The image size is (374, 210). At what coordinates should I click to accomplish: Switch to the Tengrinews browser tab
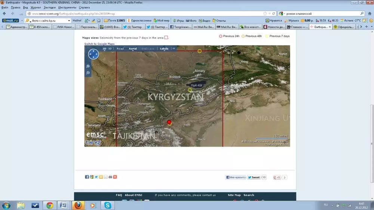[x=181, y=27]
